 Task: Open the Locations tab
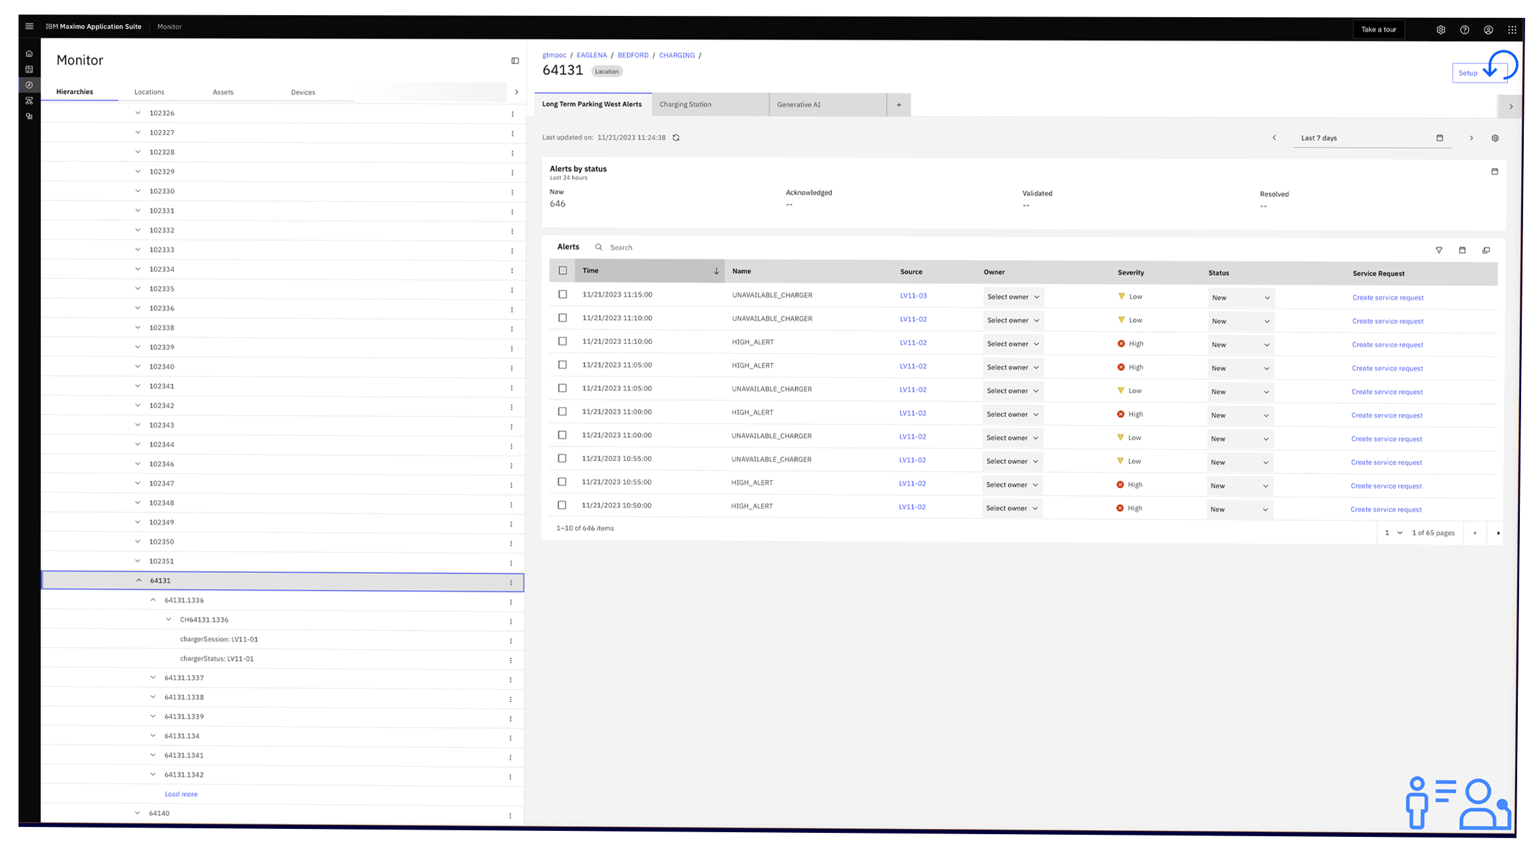[x=149, y=92]
